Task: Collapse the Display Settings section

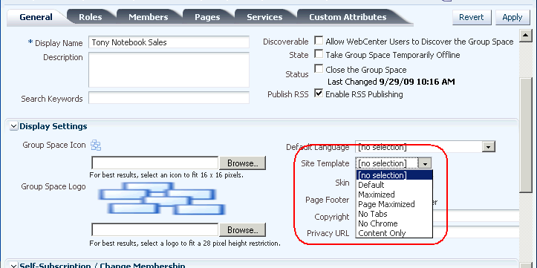Action: tap(13, 127)
